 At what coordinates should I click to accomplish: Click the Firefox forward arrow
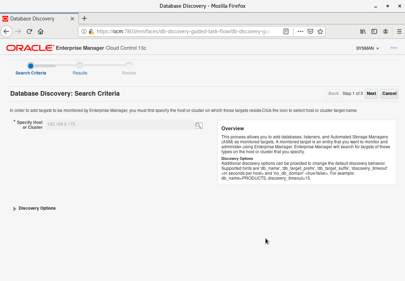tap(18, 31)
